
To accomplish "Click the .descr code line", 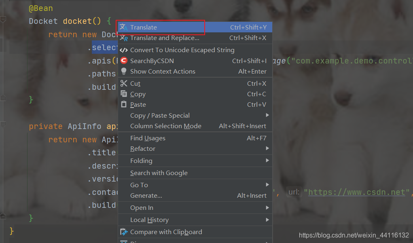I will [102, 166].
